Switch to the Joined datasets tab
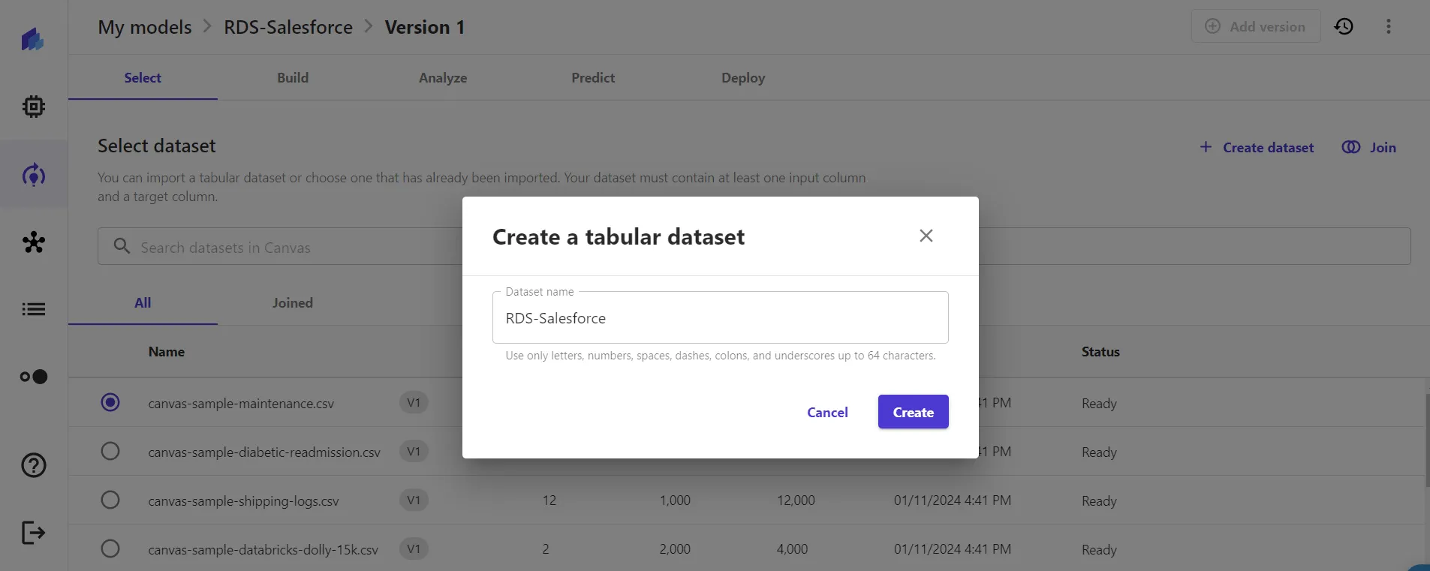Screen dimensions: 1430x571 (292, 303)
